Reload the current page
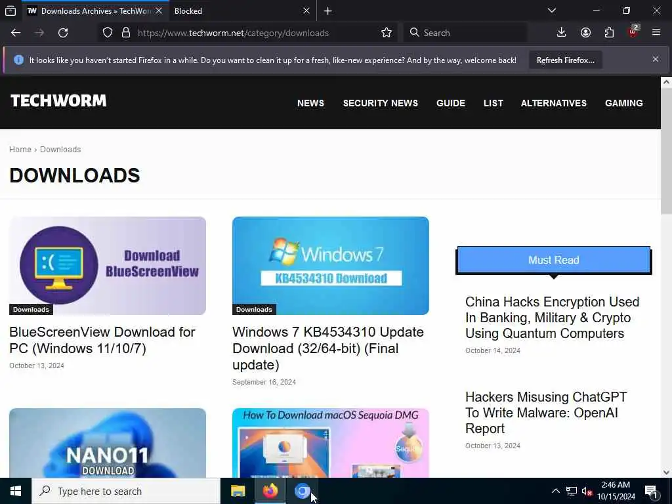 63,33
